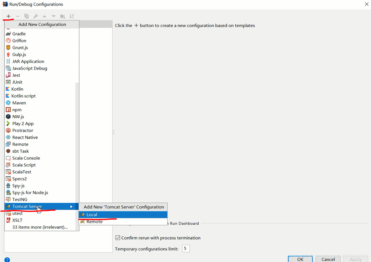Click the Cancel button

point(328,259)
